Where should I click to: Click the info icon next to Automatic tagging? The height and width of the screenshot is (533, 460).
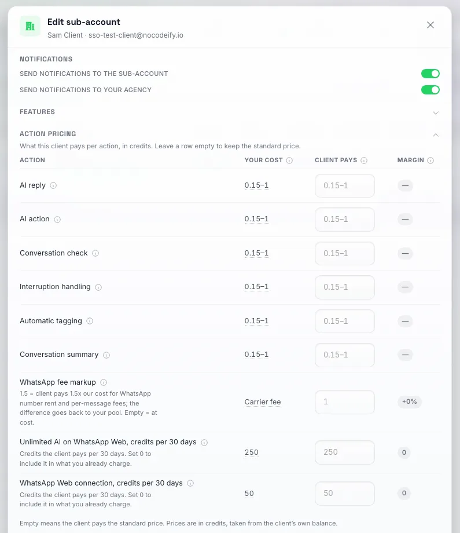[x=90, y=321]
